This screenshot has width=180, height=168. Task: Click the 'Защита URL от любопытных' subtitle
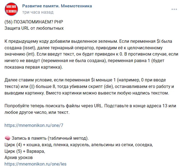34,28
